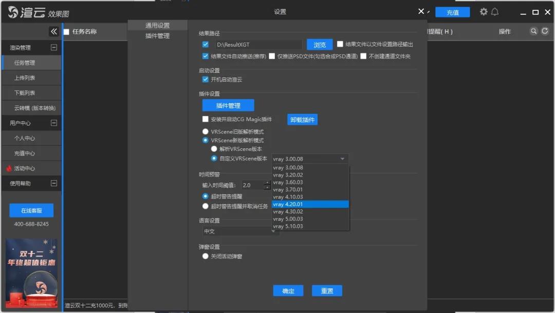
Task: Switch to 插件管理 settings tab
Action: coord(157,36)
